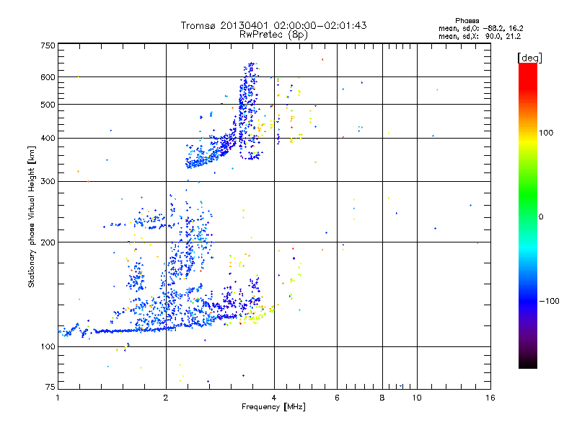Screen dimensions: 577x433
Task: Pick the black bottom of the colorbar
Action: click(528, 363)
